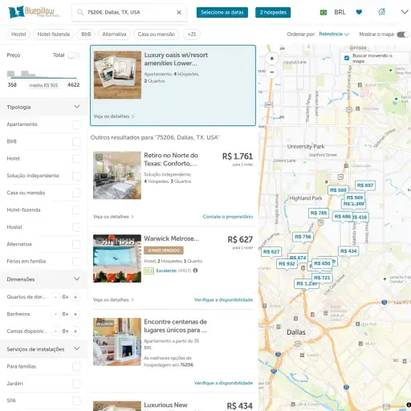Click R$ 932 map price marker
The height and width of the screenshot is (411, 411).
click(287, 264)
